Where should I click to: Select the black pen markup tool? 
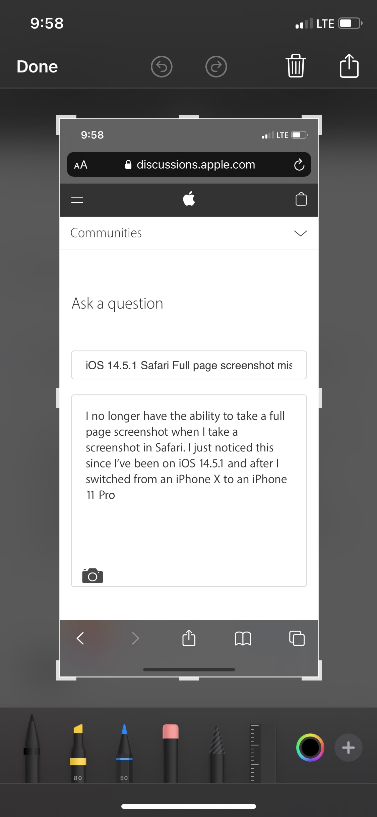tap(32, 749)
